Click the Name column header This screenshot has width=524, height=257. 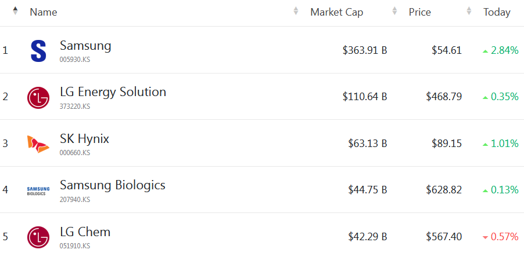pyautogui.click(x=44, y=12)
